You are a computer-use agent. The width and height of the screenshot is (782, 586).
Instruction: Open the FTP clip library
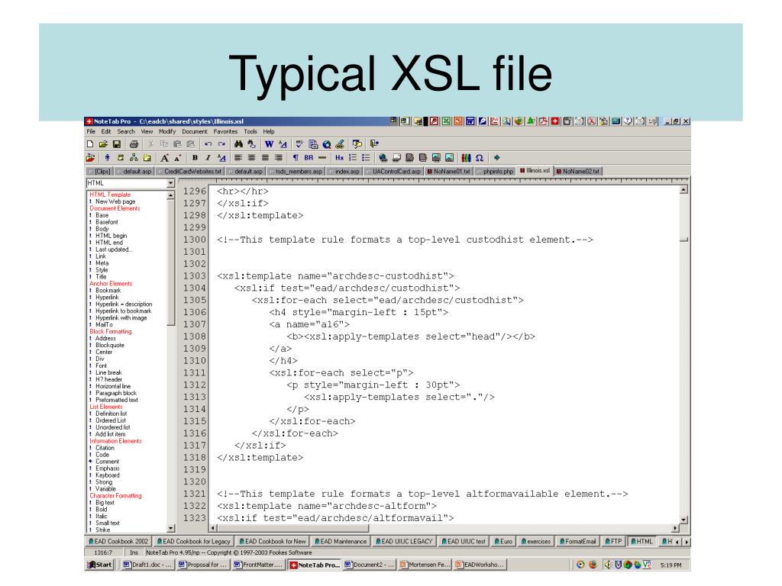point(613,542)
